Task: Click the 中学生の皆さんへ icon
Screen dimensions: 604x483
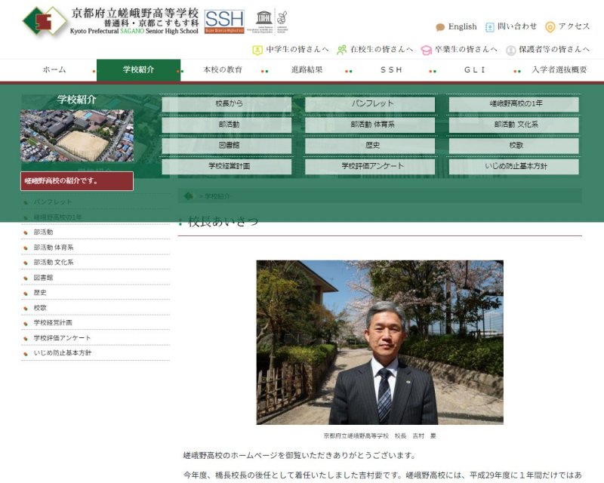Action: 257,50
